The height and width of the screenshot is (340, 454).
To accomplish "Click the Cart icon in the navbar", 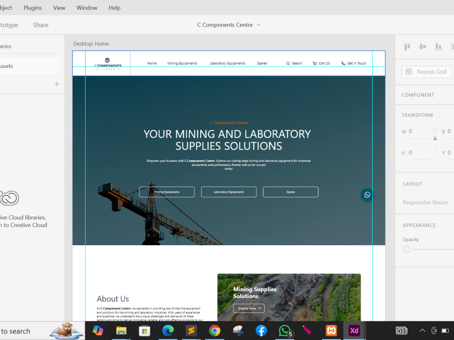I will coord(315,63).
